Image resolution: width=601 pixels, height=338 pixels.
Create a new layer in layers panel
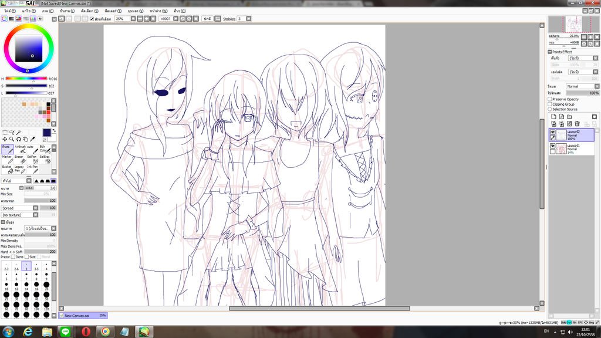(553, 117)
